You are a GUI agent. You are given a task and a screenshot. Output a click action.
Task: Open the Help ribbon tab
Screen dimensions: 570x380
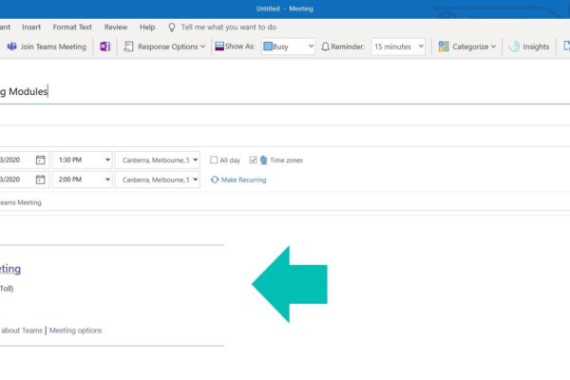click(x=147, y=28)
